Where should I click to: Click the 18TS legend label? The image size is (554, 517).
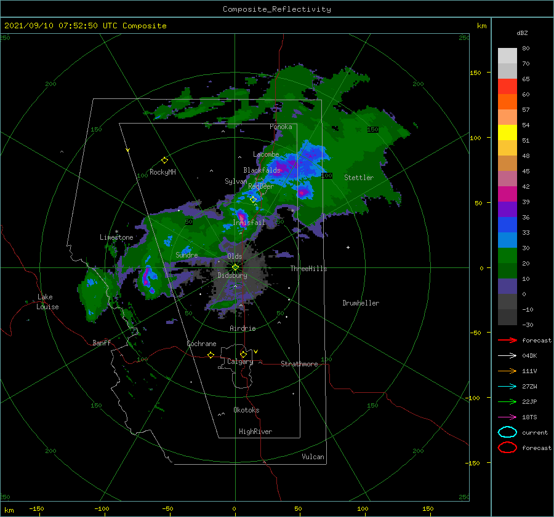(529, 417)
